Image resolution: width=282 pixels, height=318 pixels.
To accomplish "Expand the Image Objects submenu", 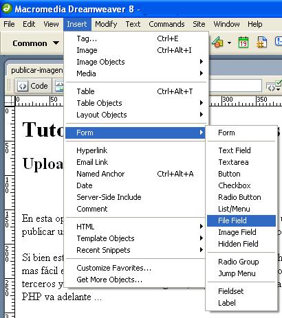I will coord(137,62).
